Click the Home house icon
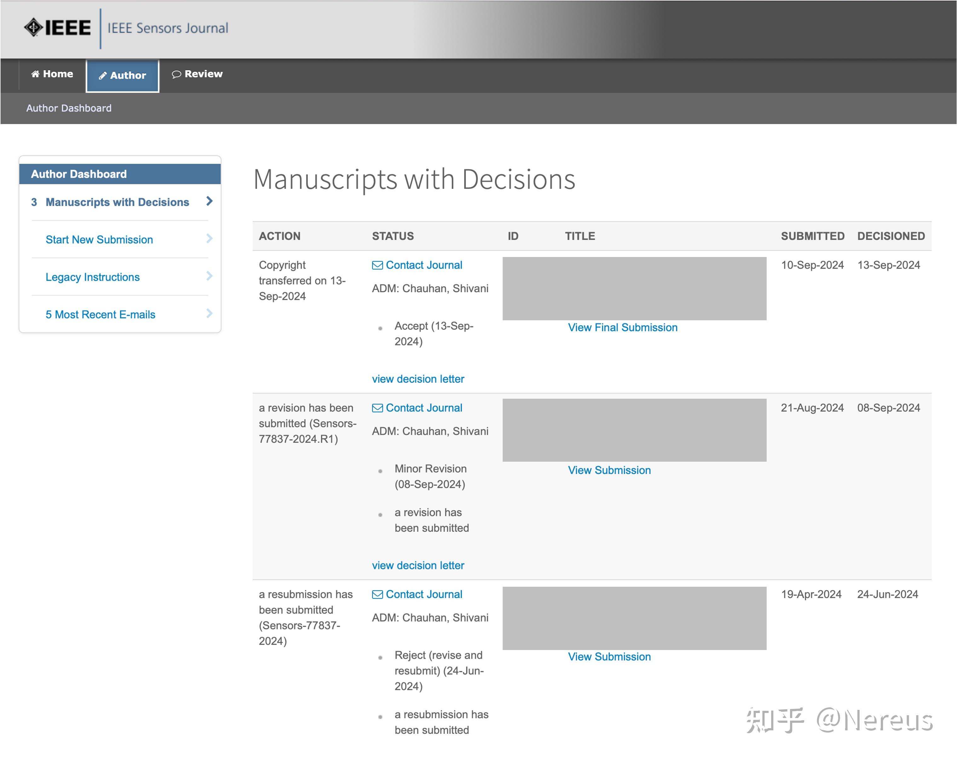This screenshot has height=759, width=957. coord(35,74)
